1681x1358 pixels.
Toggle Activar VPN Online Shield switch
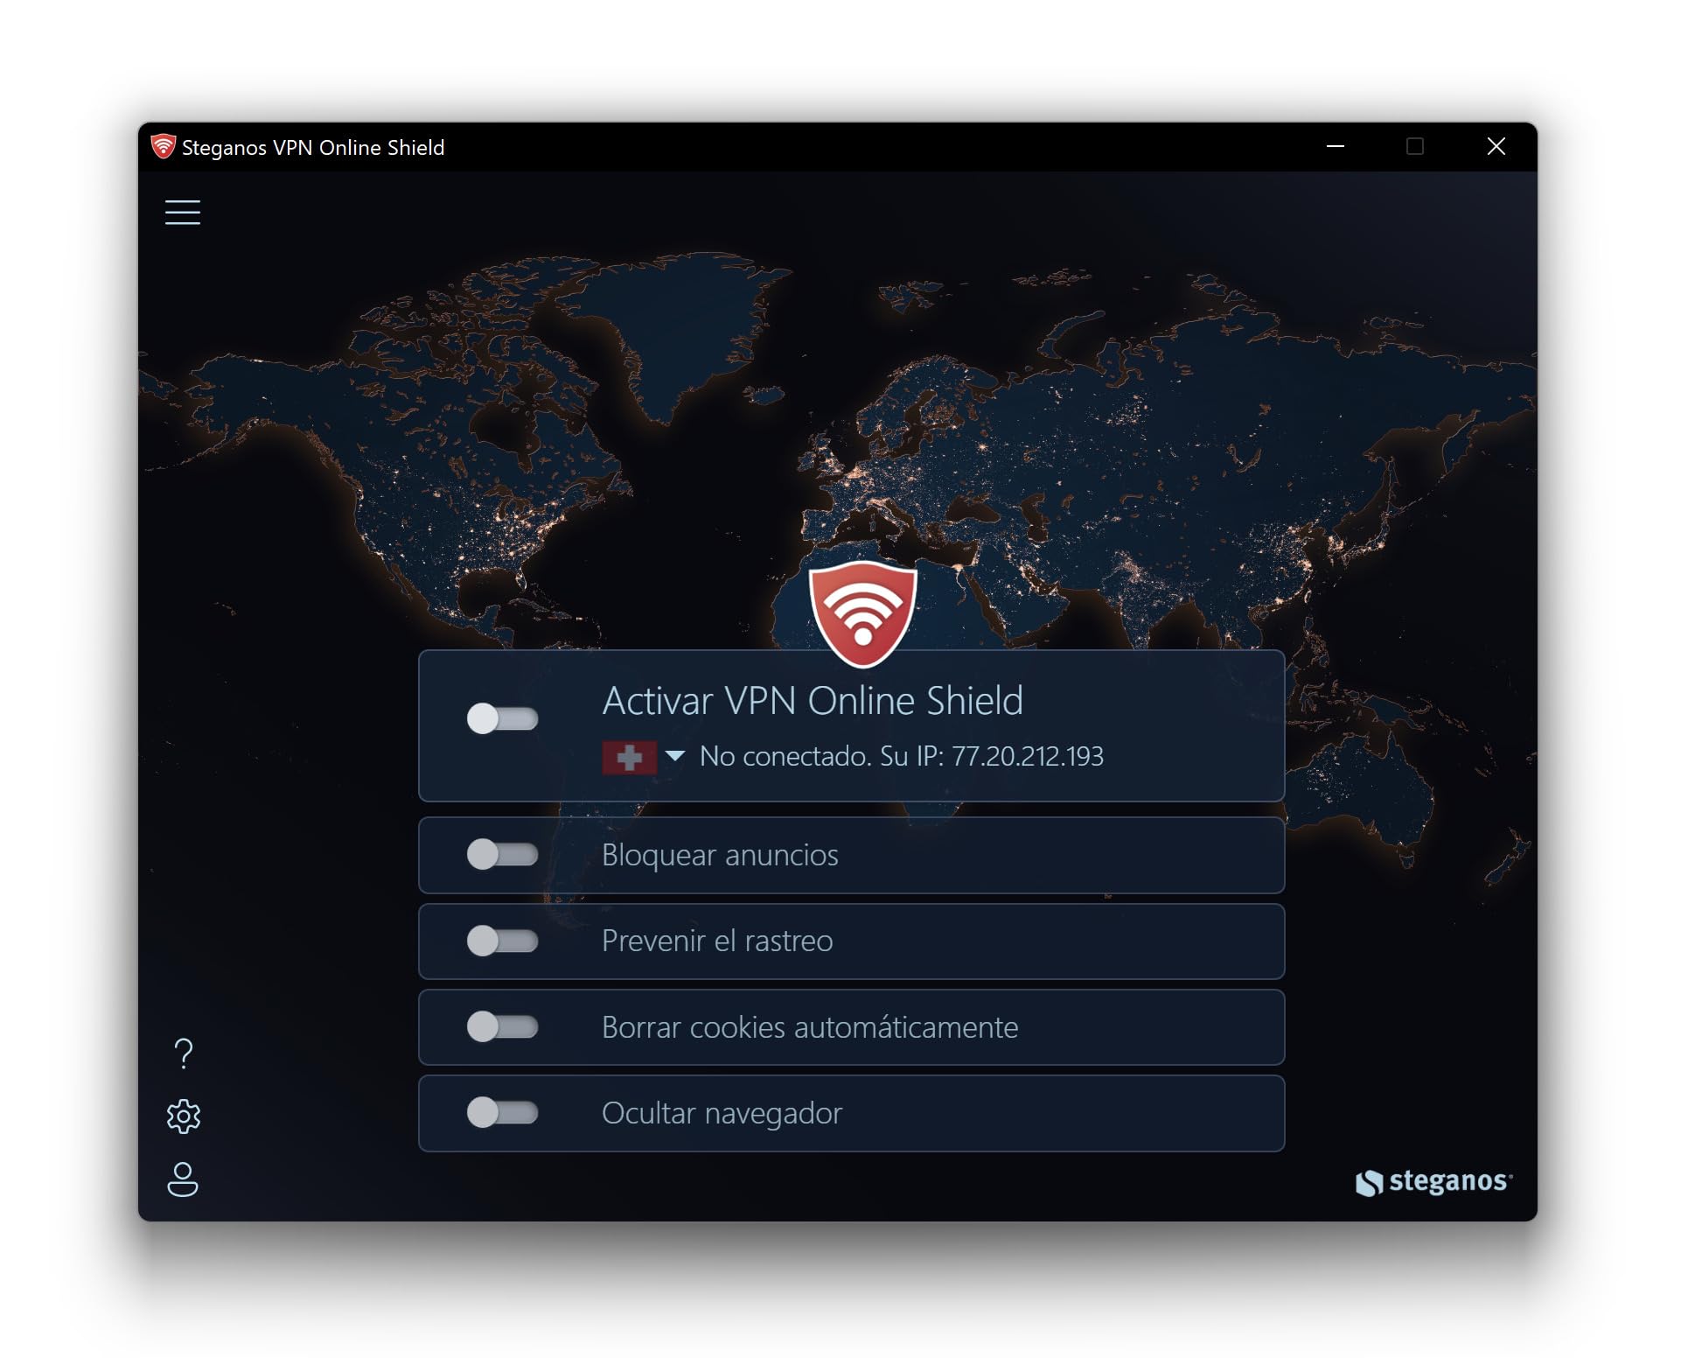(x=502, y=719)
